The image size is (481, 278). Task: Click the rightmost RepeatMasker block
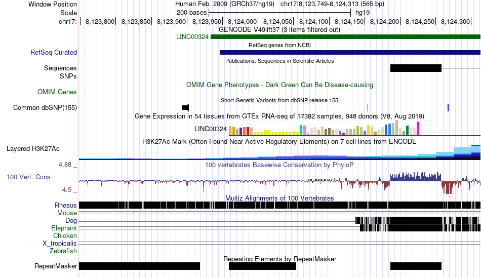tap(416, 266)
